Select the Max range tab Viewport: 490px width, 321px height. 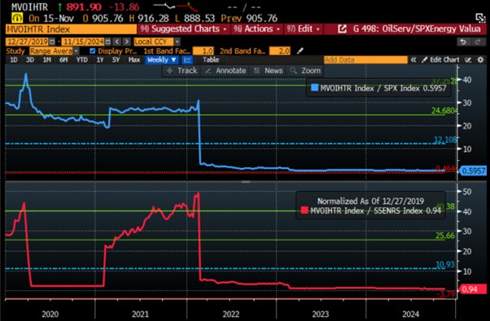tap(134, 60)
